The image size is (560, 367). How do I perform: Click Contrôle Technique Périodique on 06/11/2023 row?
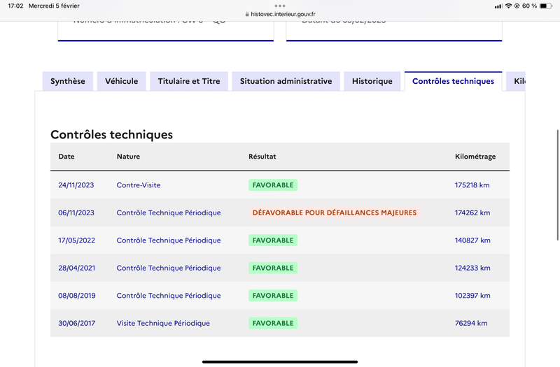[169, 213]
